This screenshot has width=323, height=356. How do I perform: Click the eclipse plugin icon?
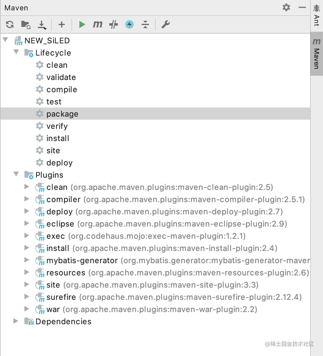point(40,224)
